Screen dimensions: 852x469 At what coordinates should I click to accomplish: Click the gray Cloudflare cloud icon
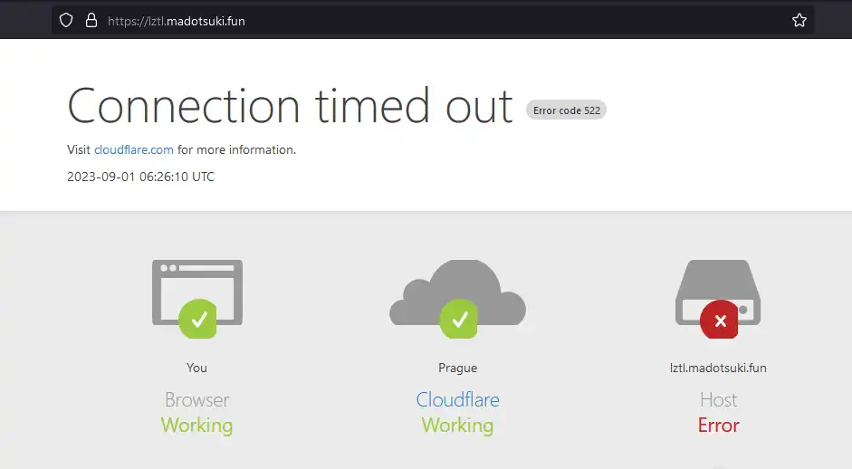point(457,288)
